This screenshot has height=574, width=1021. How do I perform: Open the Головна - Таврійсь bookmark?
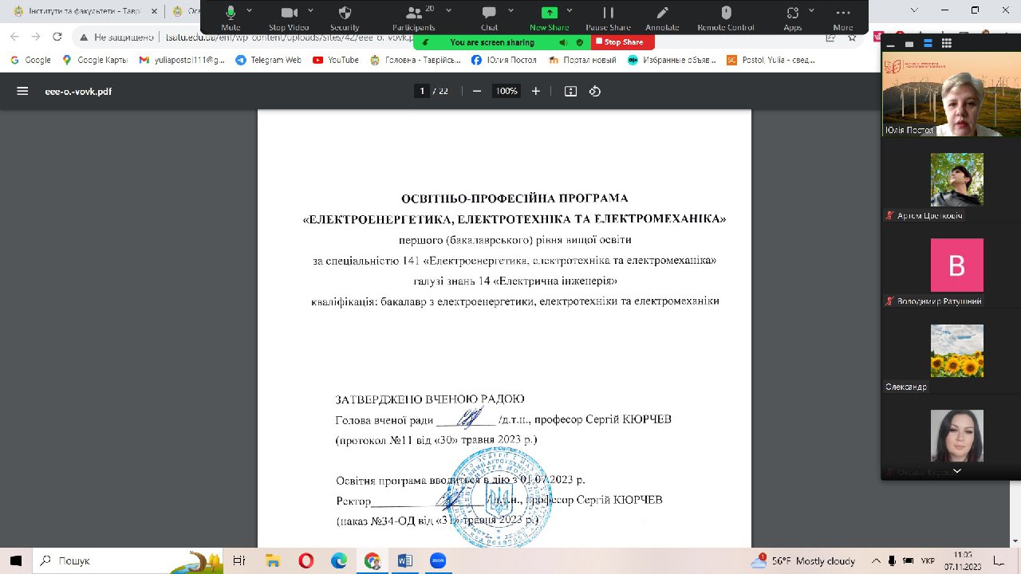pos(416,60)
